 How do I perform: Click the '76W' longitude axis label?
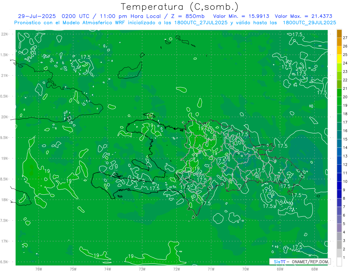(x=38, y=269)
